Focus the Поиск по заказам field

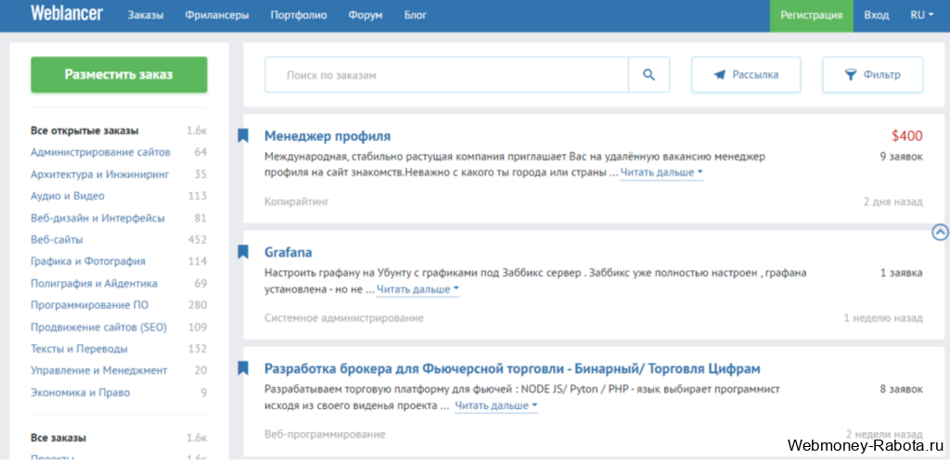[x=446, y=74]
